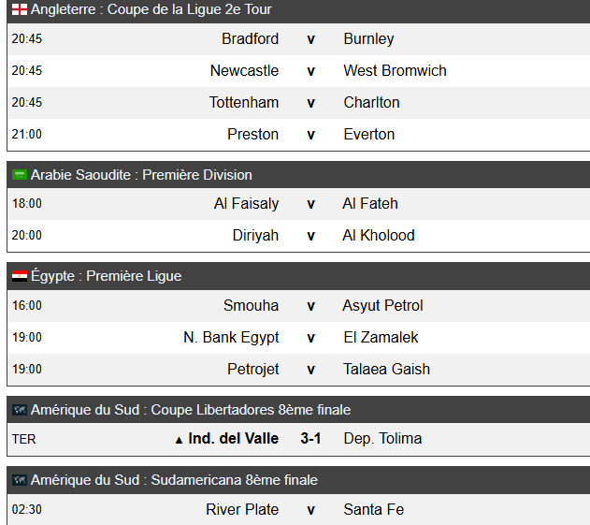The height and width of the screenshot is (525, 590).
Task: Click the Al Faisaly team name
Action: click(x=247, y=204)
